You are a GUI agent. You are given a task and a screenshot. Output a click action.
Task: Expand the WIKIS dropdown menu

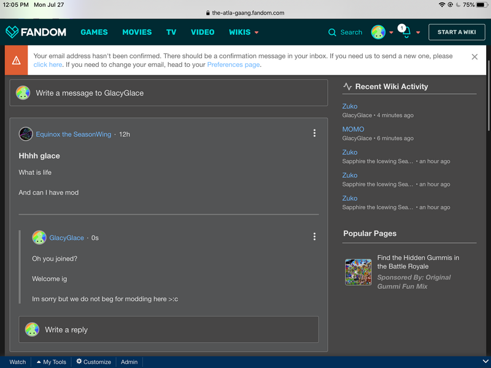[x=257, y=33]
